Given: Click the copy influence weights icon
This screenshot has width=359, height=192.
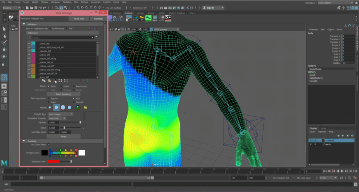Looking at the screenshot, I should point(43,81).
